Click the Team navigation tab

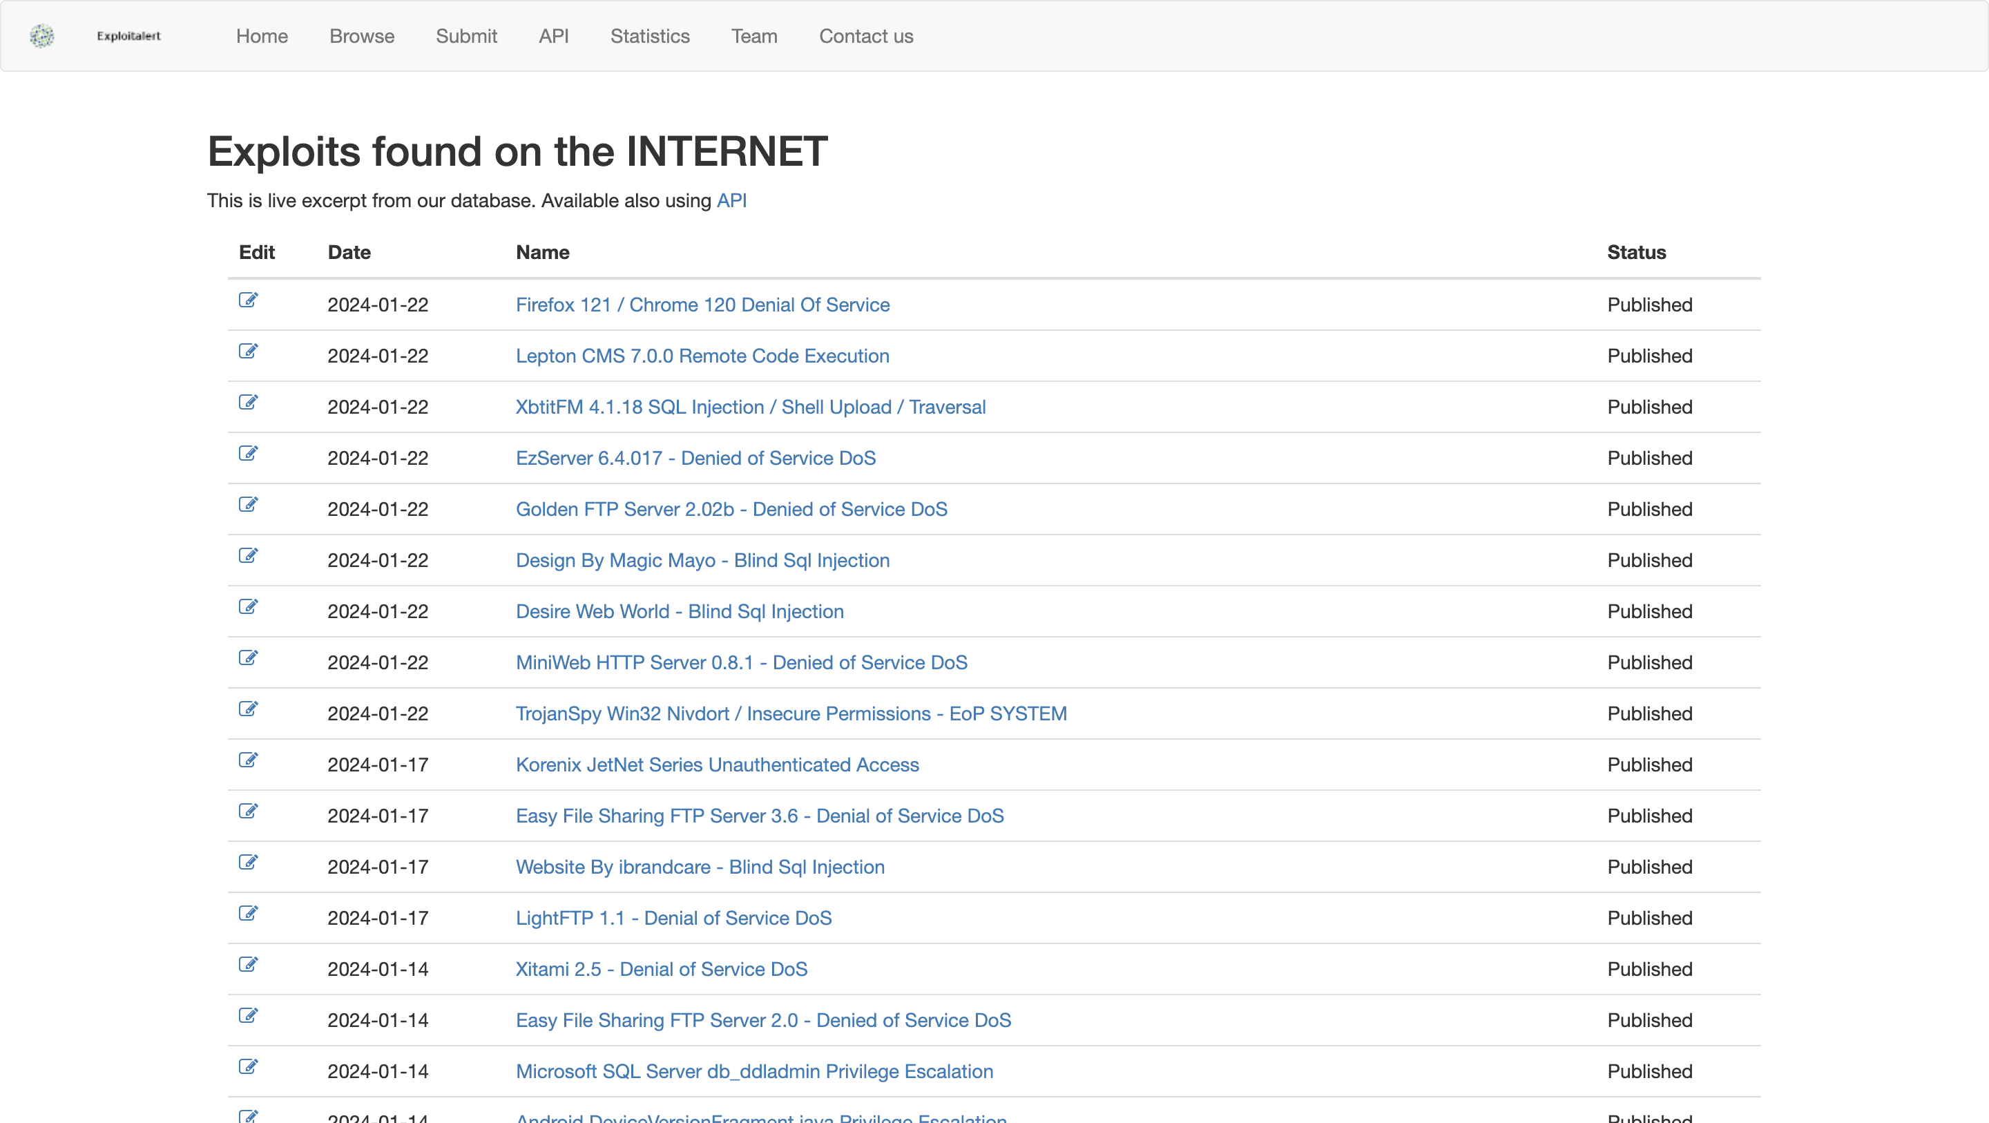point(754,35)
